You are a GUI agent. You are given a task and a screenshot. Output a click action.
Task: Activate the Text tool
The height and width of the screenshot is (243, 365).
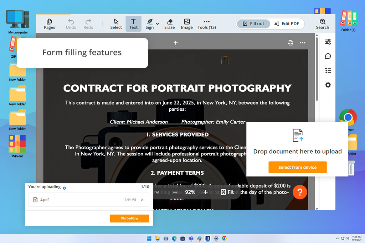[133, 24]
